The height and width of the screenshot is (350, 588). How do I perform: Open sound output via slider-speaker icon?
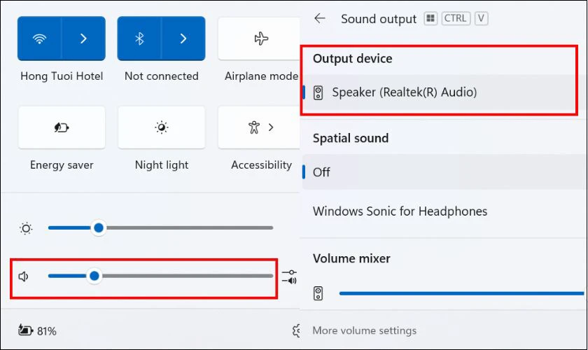click(289, 276)
